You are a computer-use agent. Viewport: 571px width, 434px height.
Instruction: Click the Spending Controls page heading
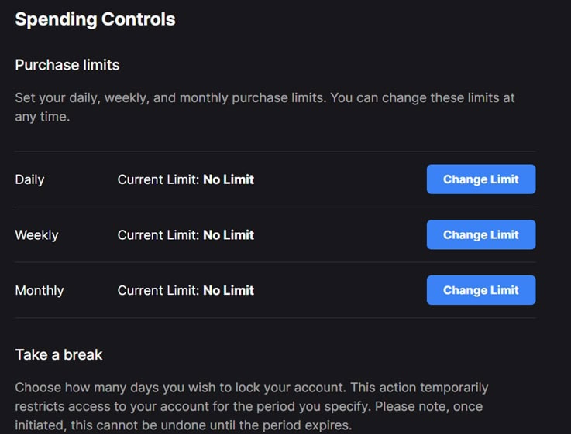(x=95, y=19)
